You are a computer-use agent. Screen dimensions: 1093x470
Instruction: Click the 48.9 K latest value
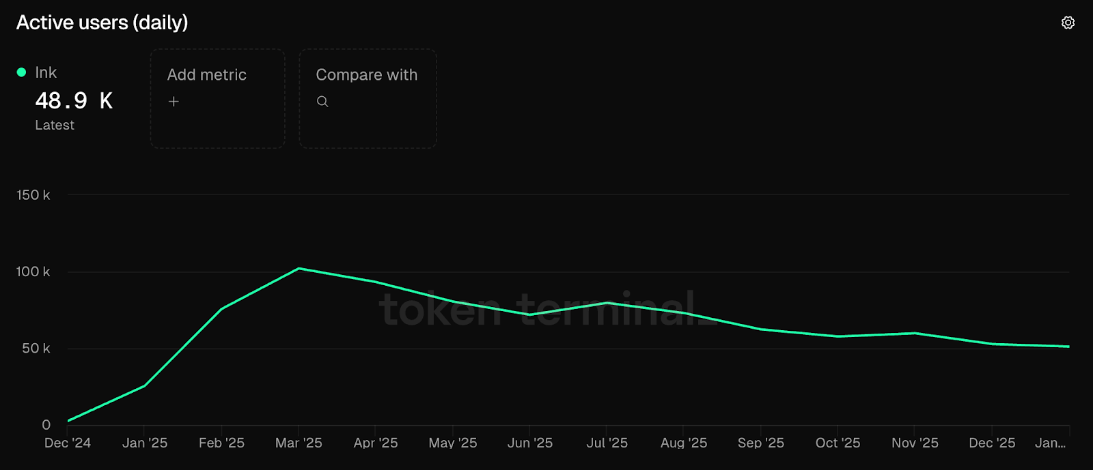pos(74,101)
